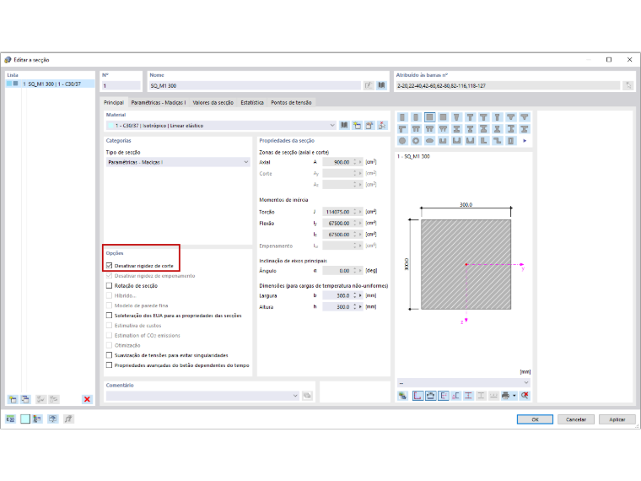
Task: Click the select bars picker icon
Action: pos(628,85)
